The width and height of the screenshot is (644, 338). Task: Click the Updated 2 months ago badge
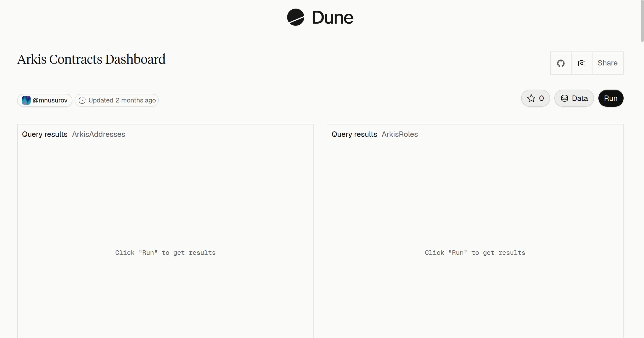pyautogui.click(x=117, y=100)
